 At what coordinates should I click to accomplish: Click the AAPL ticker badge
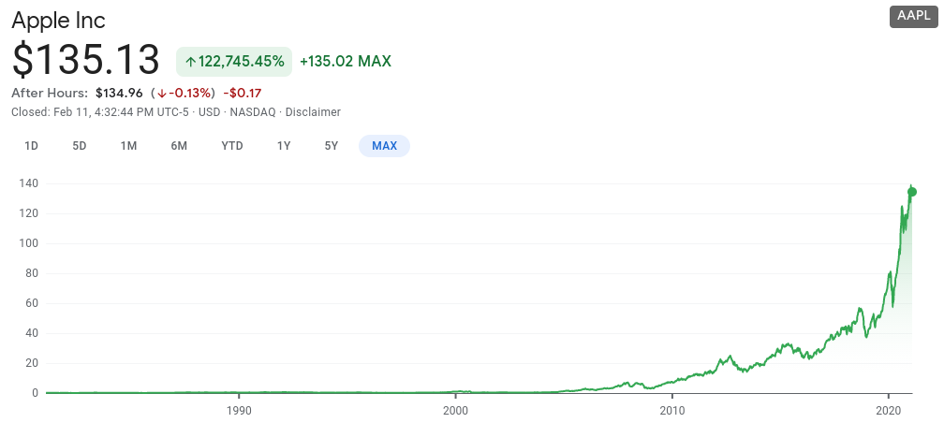[x=913, y=16]
